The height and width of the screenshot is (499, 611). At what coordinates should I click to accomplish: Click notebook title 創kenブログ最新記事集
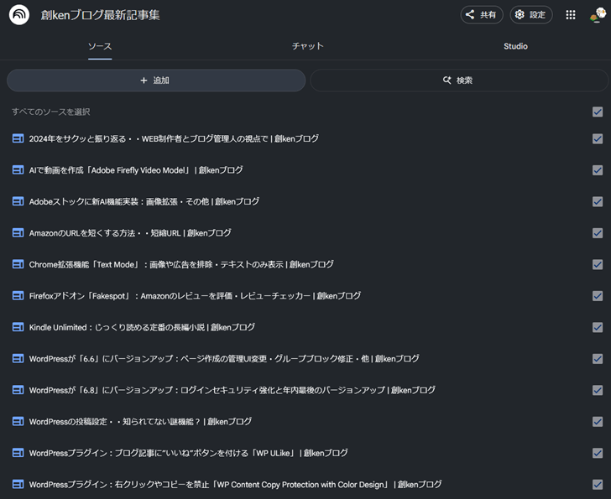100,15
